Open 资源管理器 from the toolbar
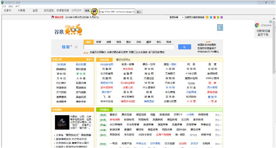 [63, 11]
